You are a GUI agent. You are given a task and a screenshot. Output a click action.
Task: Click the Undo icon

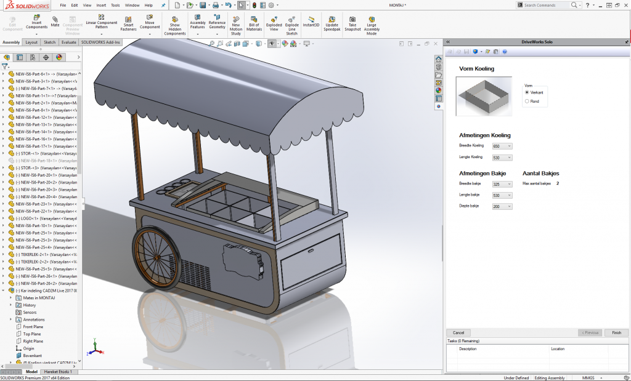pyautogui.click(x=228, y=5)
